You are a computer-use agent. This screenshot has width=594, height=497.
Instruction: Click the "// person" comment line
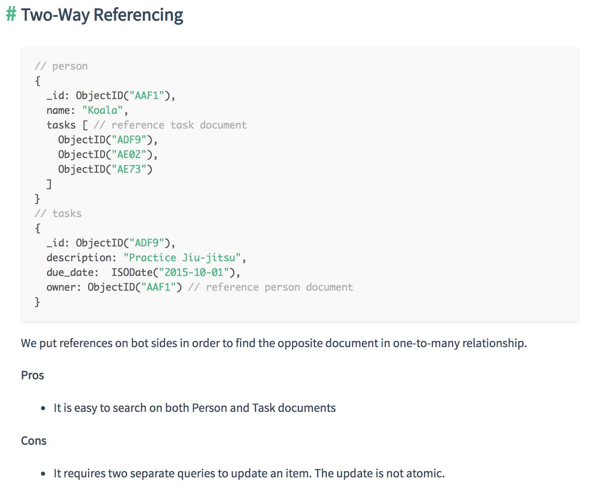(61, 66)
